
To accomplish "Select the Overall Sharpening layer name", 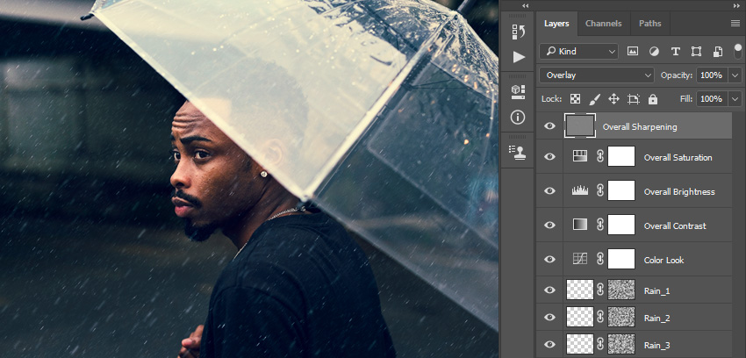I will 640,126.
